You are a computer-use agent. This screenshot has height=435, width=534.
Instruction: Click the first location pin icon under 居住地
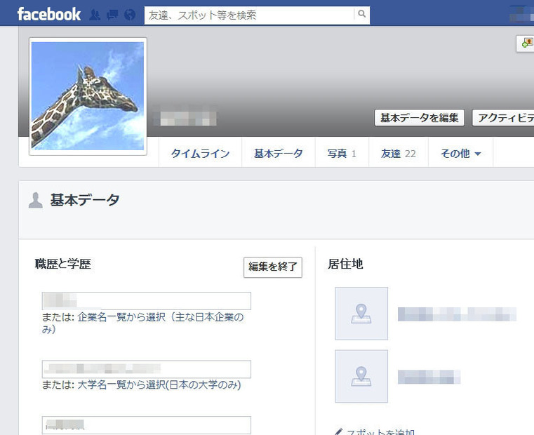pyautogui.click(x=361, y=314)
